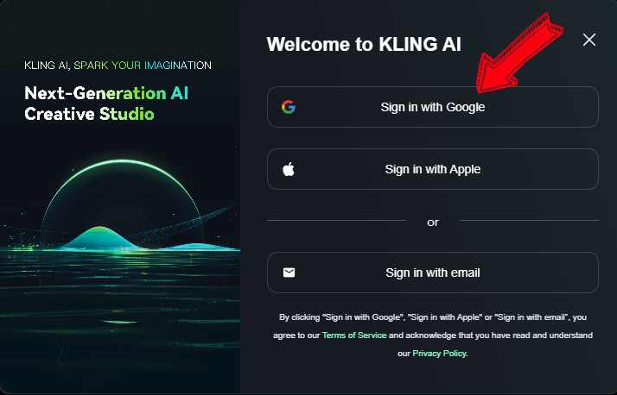617x395 pixels.
Task: Click the 'Sign in with Apple' label text
Action: point(433,169)
